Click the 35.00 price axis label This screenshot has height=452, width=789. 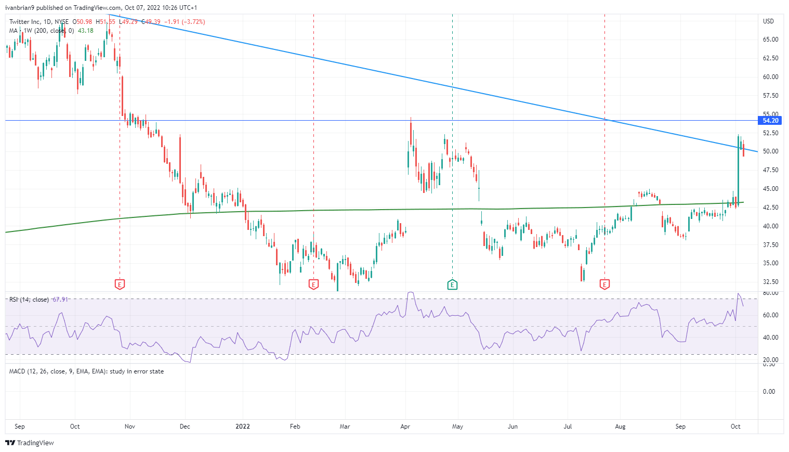[x=770, y=263]
